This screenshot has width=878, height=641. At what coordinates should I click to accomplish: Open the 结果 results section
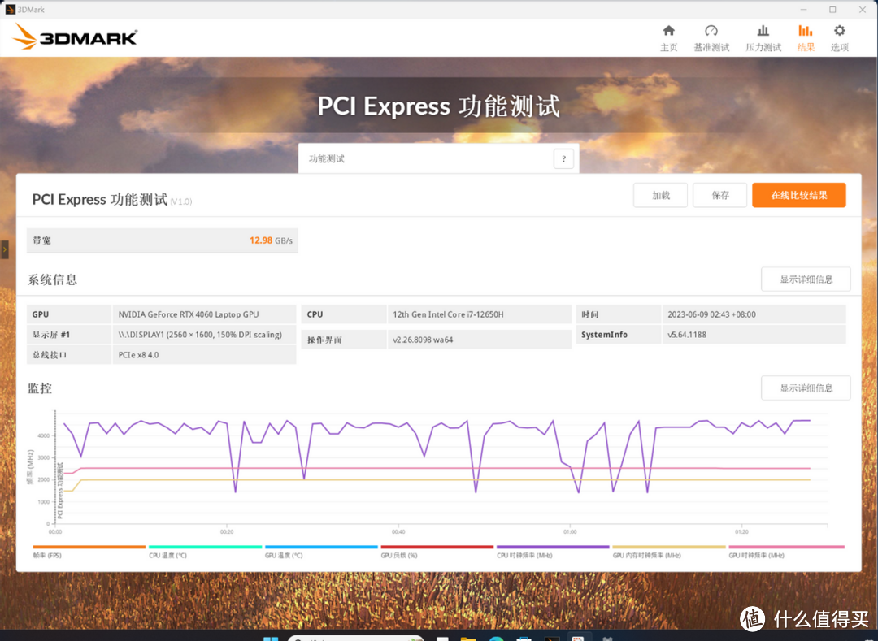[805, 39]
